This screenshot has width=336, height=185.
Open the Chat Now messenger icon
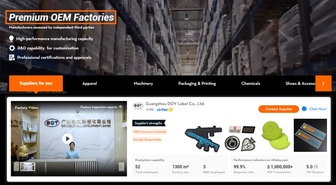click(304, 109)
